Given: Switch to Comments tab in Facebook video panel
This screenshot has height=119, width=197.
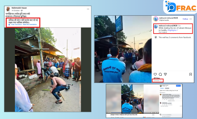Looking at the screenshot, I should (x=167, y=88).
